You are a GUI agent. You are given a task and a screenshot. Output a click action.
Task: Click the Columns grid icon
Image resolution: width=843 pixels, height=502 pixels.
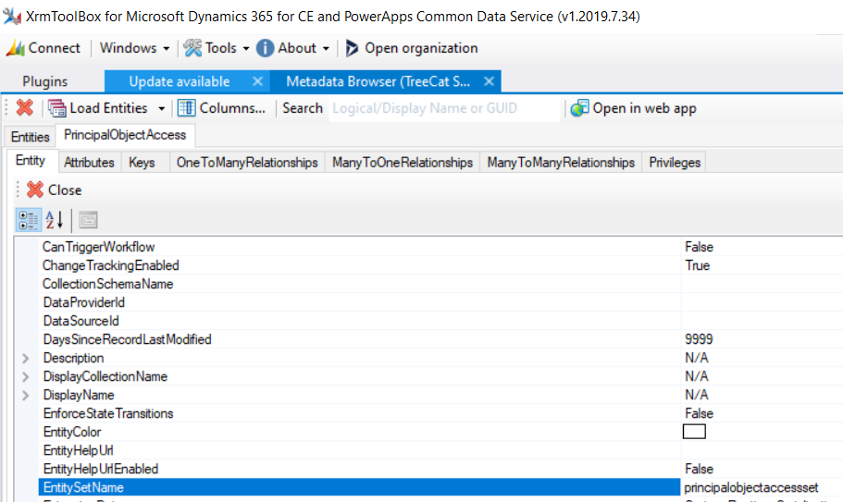coord(187,108)
